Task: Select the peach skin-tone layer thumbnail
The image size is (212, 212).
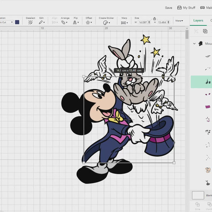Action: click(208, 170)
